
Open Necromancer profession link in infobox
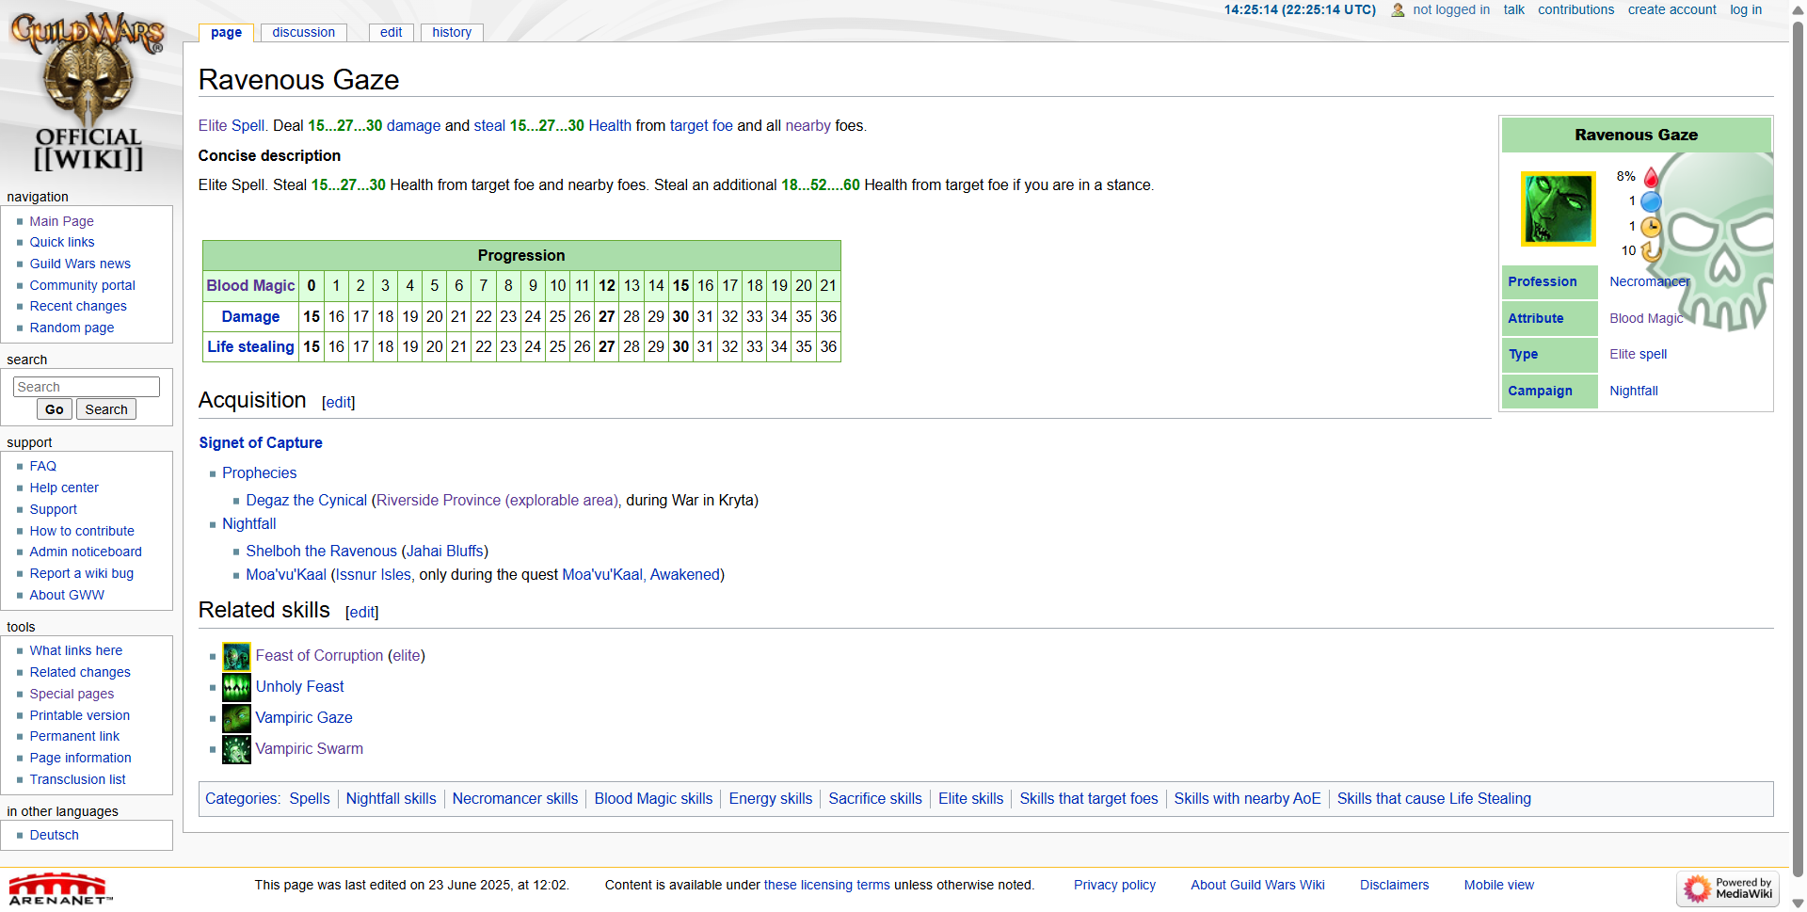[1650, 281]
